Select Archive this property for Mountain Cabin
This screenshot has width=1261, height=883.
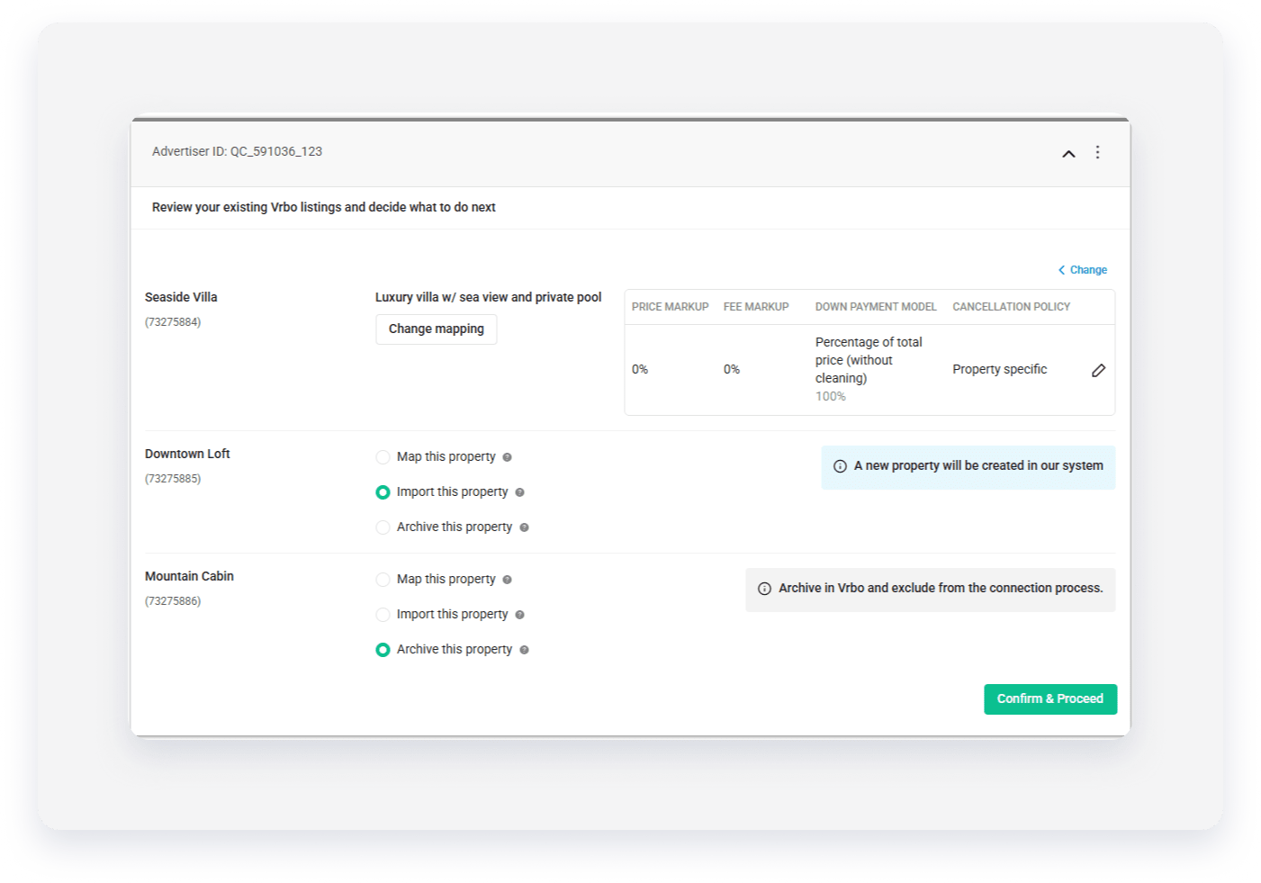[x=383, y=650]
